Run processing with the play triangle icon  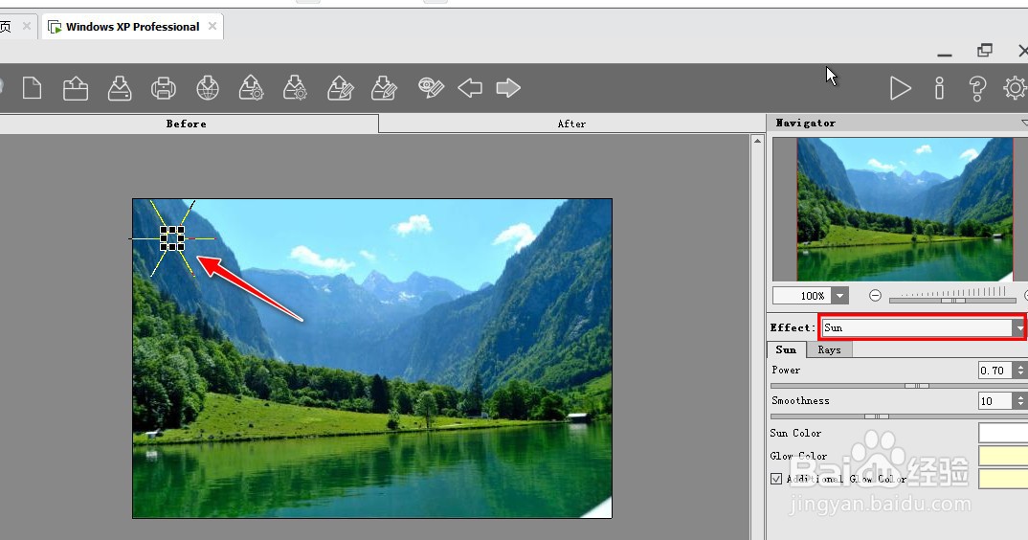click(x=900, y=88)
